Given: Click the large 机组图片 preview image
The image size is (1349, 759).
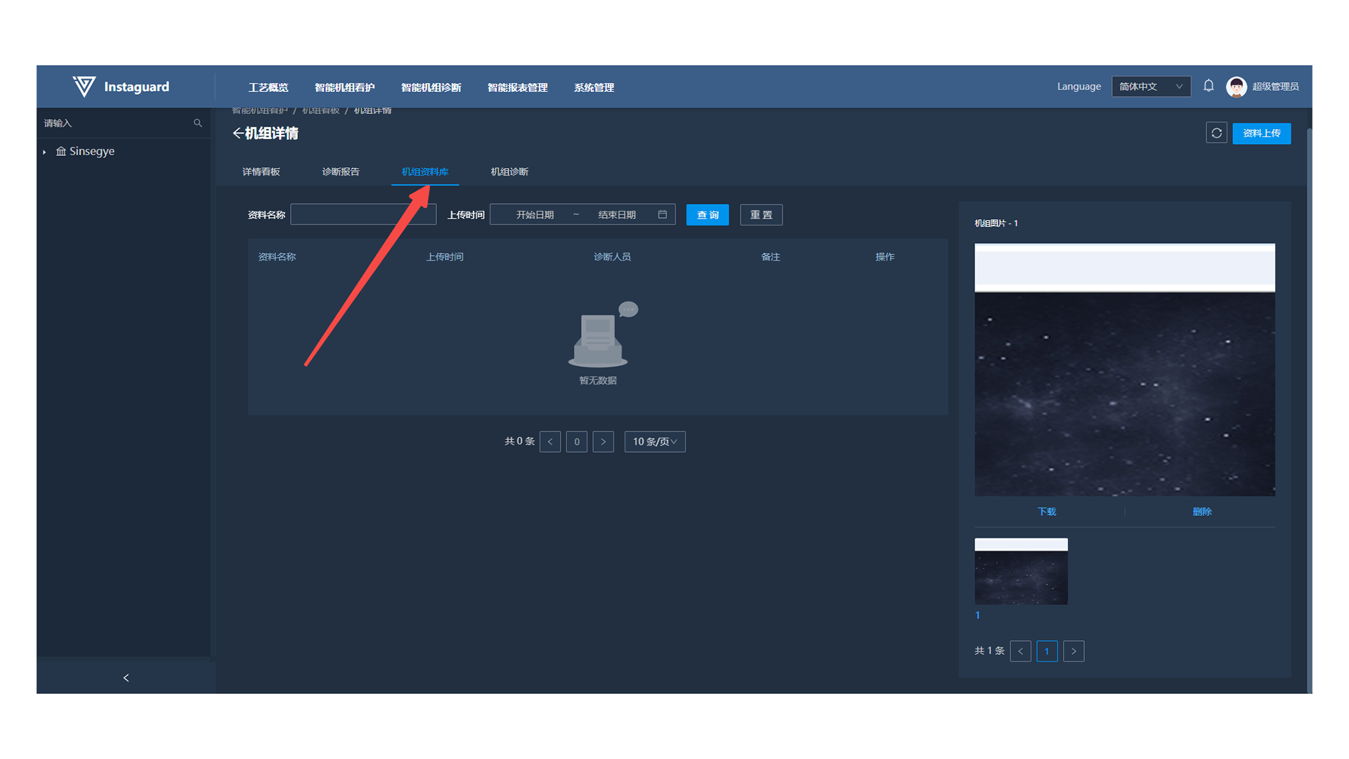Looking at the screenshot, I should point(1124,370).
